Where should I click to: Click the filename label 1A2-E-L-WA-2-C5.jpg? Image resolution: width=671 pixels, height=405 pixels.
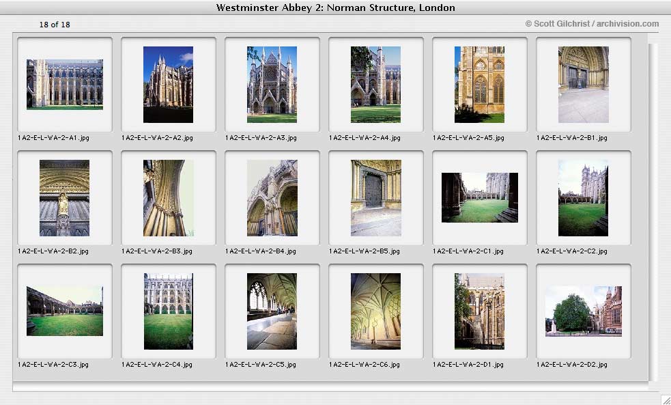pos(260,365)
